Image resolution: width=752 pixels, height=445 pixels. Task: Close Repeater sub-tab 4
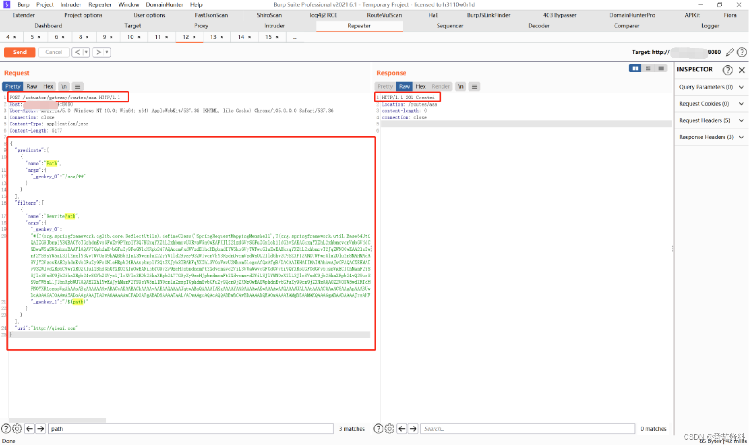15,37
